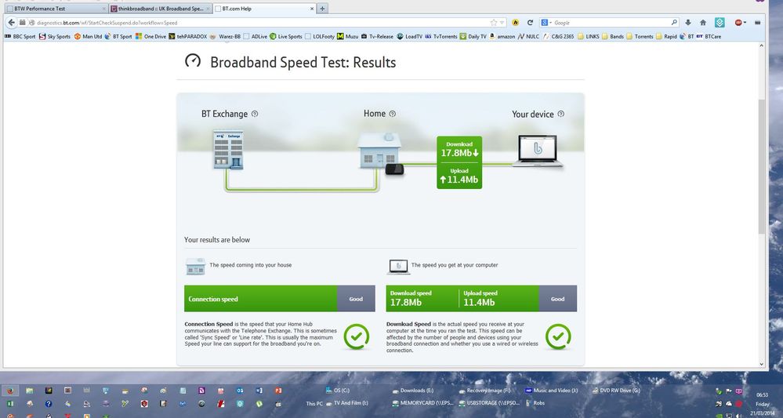Open the Music and Video drive shortcut

(x=551, y=391)
